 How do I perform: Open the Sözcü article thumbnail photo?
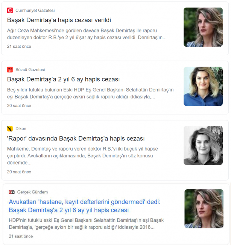click(203, 87)
